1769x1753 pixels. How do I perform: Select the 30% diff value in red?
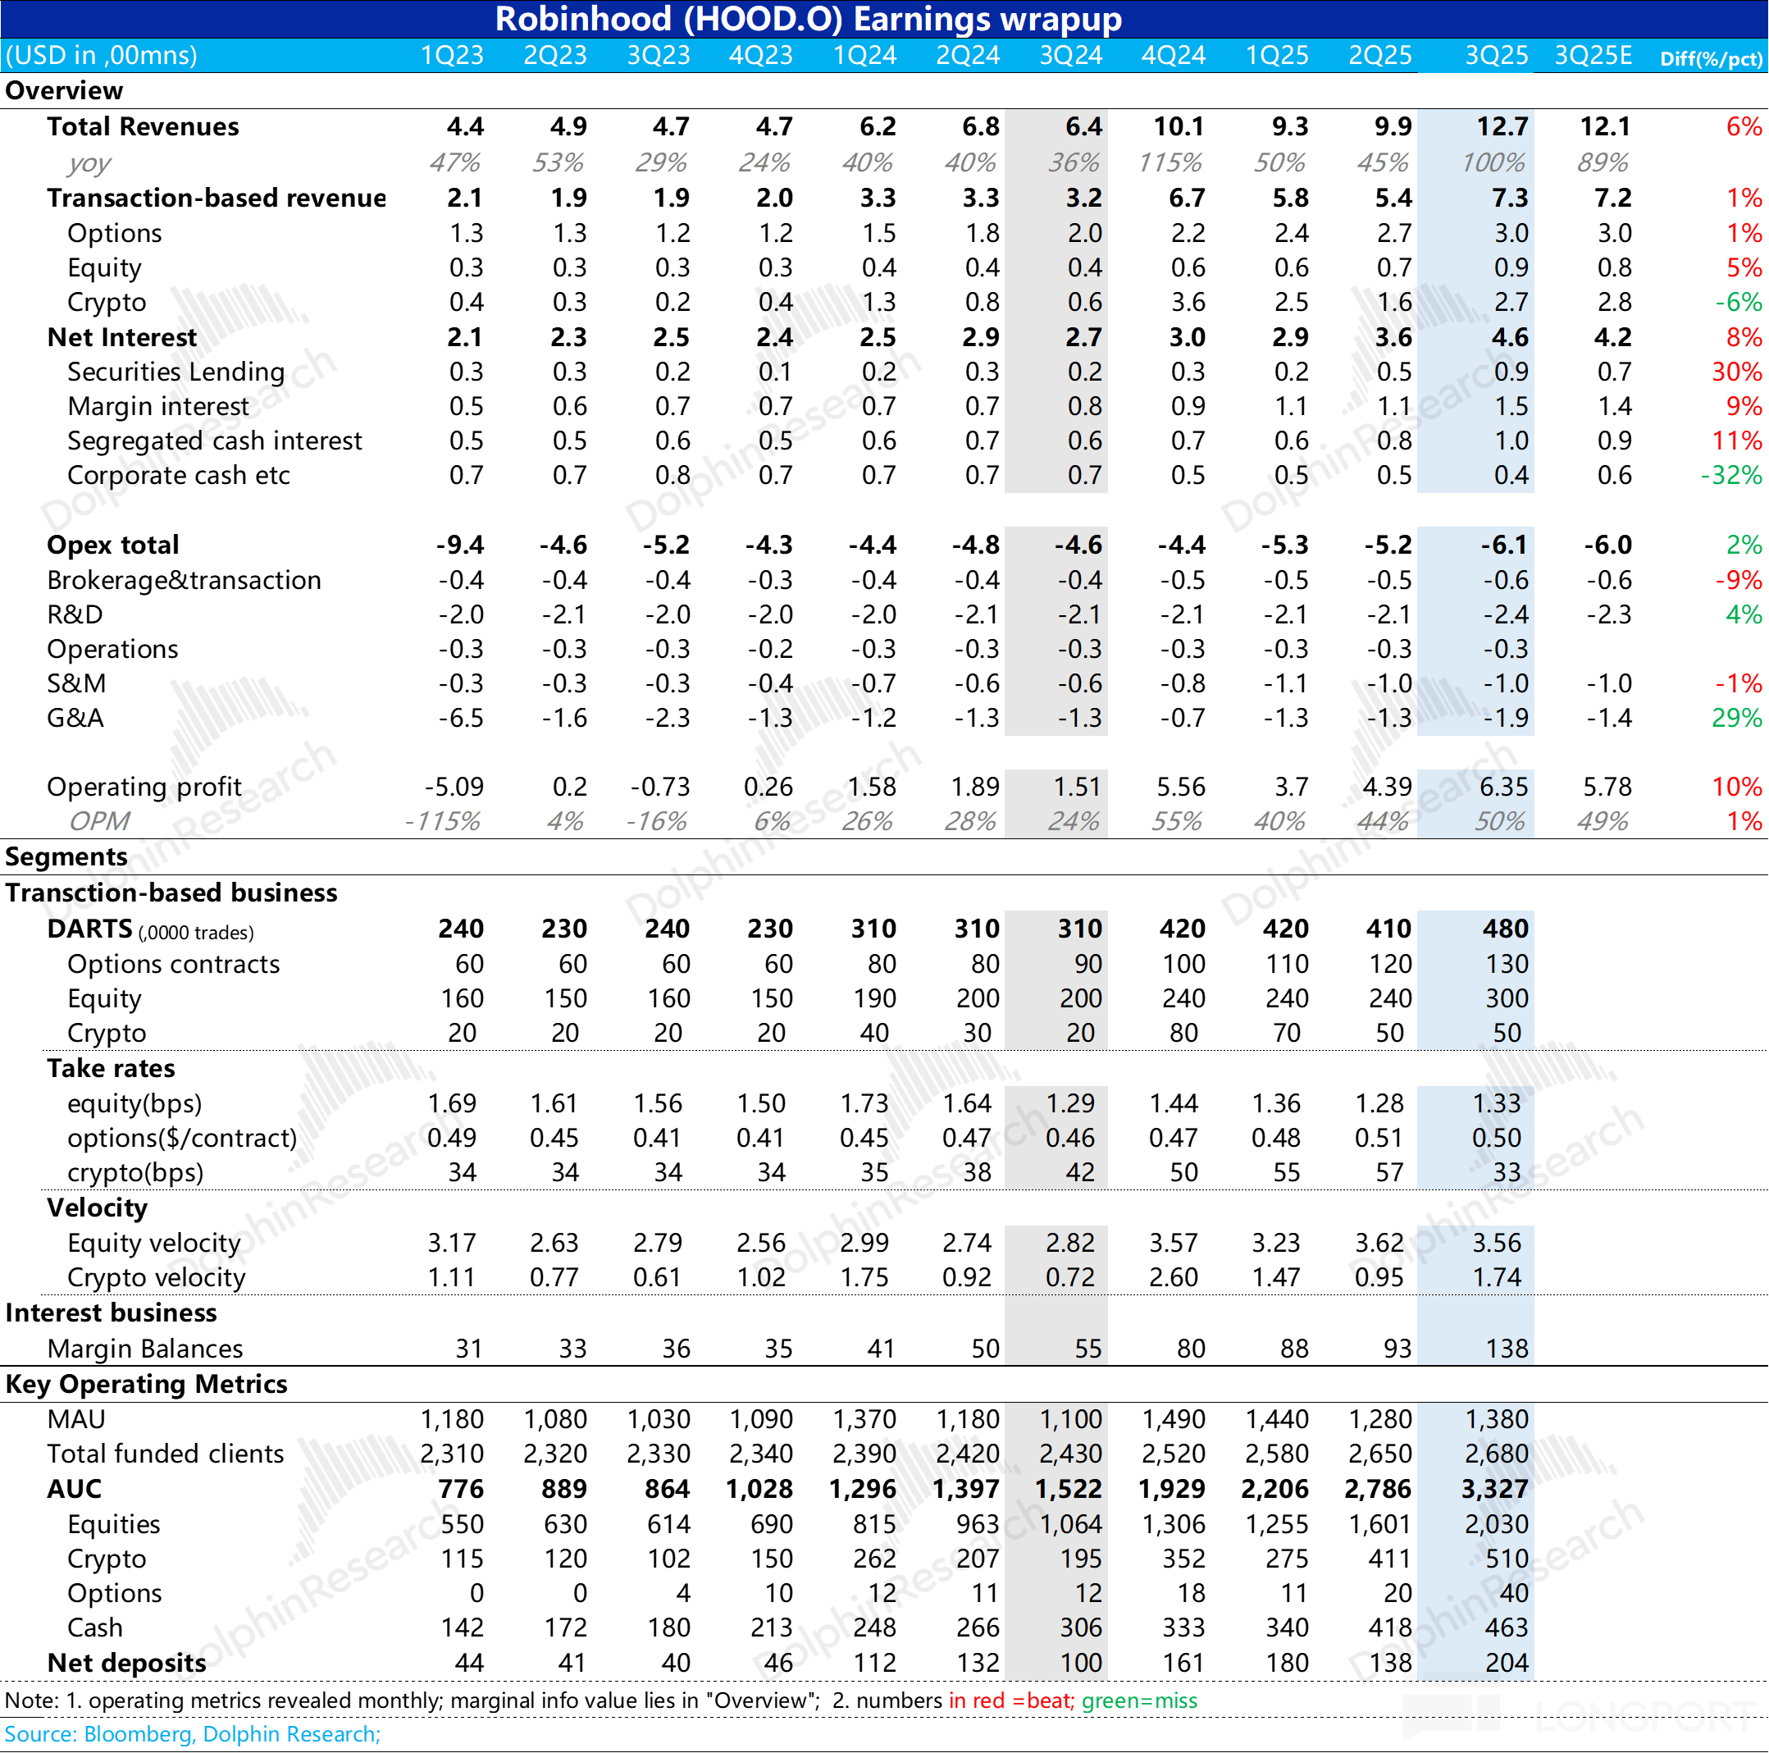(x=1736, y=372)
